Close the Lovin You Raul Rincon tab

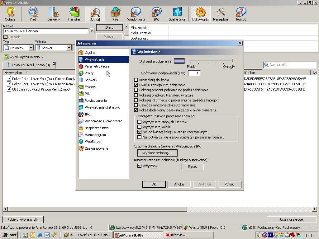coord(54,63)
